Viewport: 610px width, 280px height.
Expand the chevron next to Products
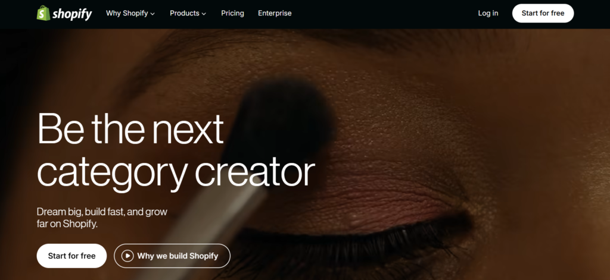204,14
